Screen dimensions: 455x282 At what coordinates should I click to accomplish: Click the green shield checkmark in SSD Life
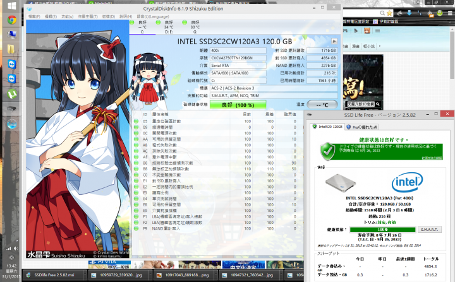click(x=327, y=151)
